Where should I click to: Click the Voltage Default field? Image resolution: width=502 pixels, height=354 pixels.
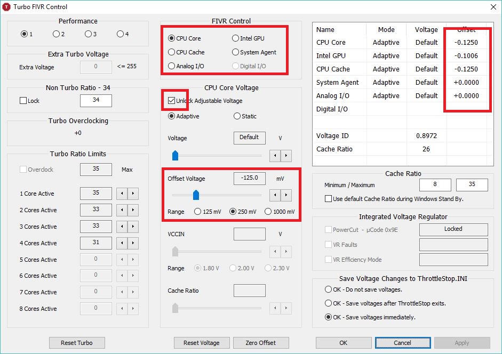(x=249, y=138)
